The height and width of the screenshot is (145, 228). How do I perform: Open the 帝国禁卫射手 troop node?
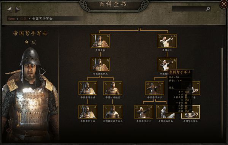144,112
